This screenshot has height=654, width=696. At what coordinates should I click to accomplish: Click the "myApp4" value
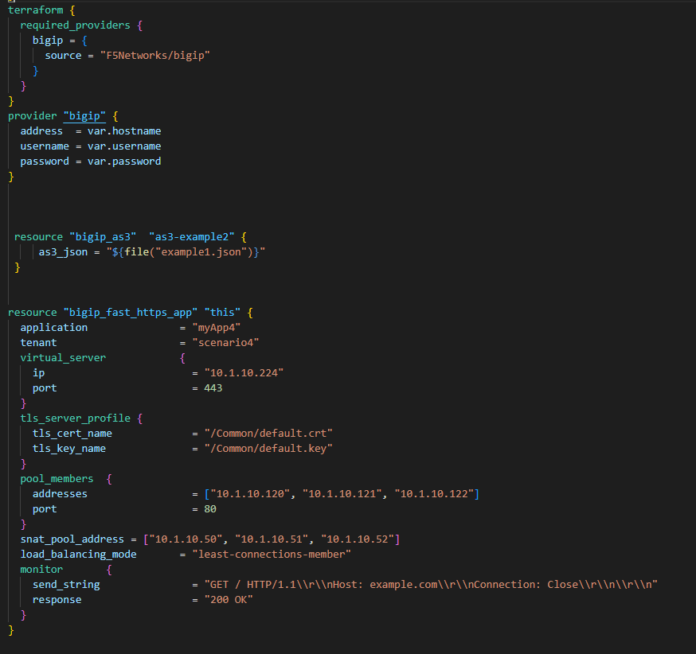[x=217, y=328]
